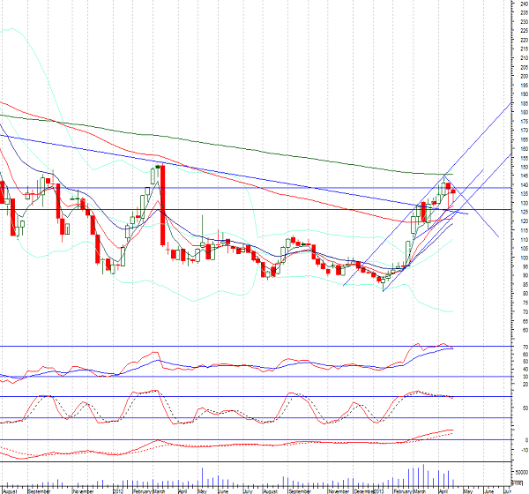Select the latest red candlestick in April 2013
The width and height of the screenshot is (529, 494).
tap(453, 192)
